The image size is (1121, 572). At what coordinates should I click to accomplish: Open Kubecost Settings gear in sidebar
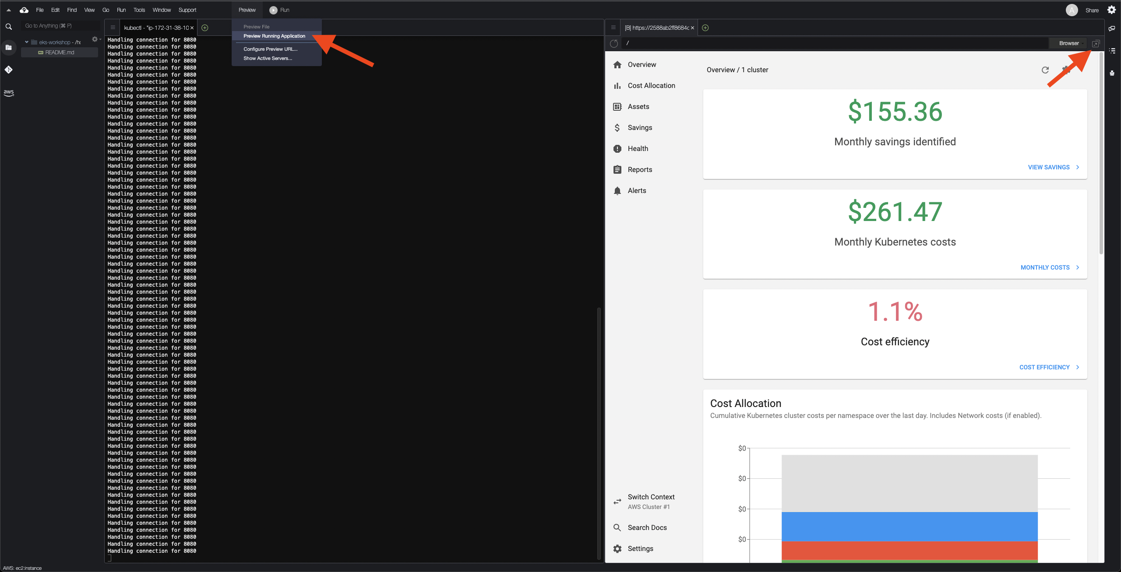tap(640, 548)
